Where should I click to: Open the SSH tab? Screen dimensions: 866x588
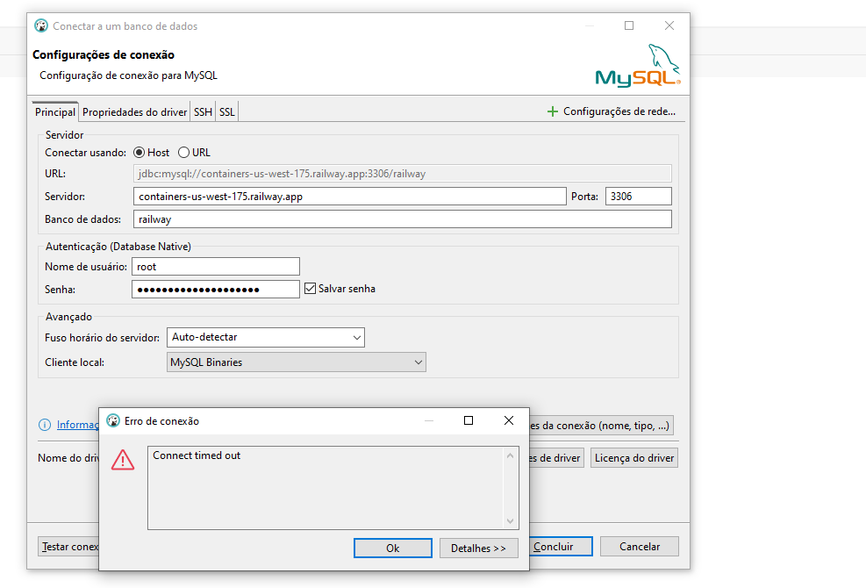tap(203, 112)
